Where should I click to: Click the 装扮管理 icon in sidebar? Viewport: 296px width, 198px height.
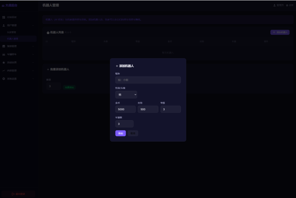[4, 46]
